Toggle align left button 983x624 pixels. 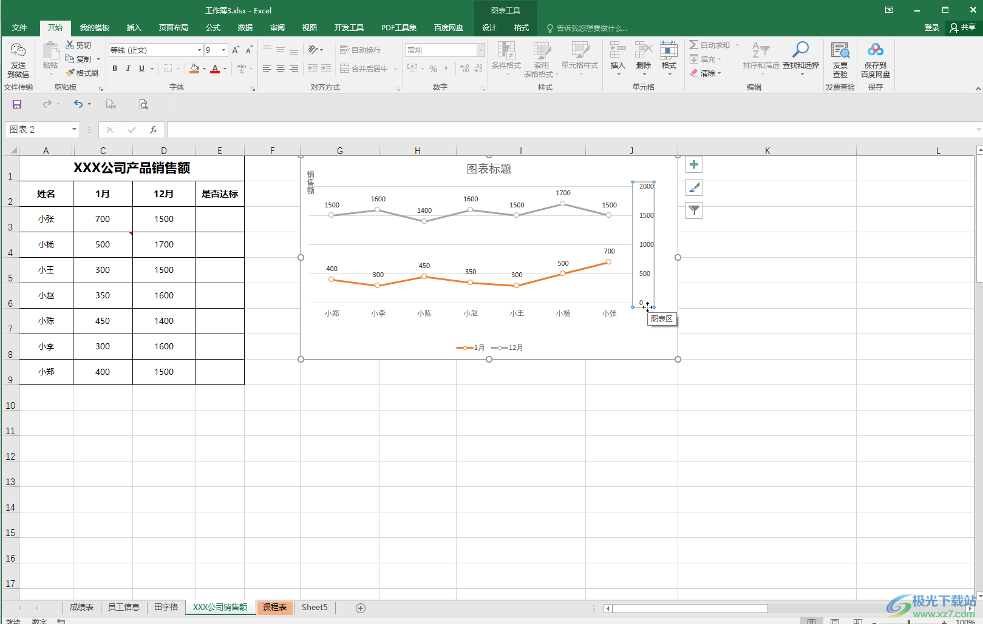coord(267,69)
